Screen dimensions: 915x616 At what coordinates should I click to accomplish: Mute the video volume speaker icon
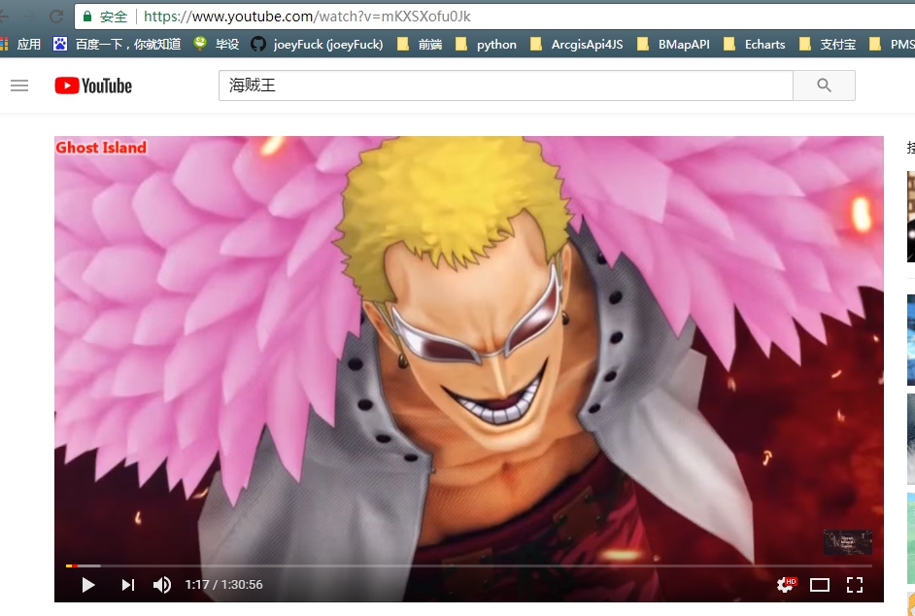(x=162, y=584)
